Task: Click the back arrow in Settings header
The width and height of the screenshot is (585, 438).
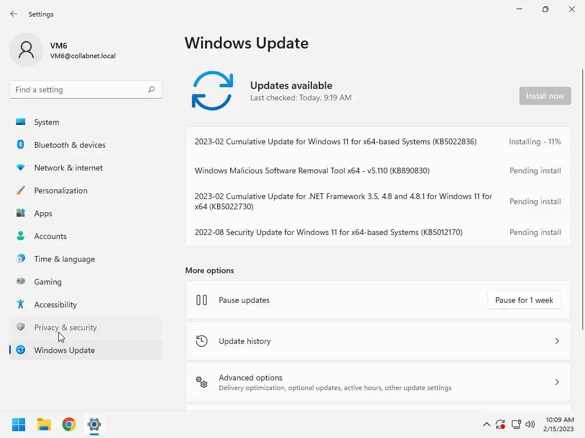Action: click(x=14, y=14)
